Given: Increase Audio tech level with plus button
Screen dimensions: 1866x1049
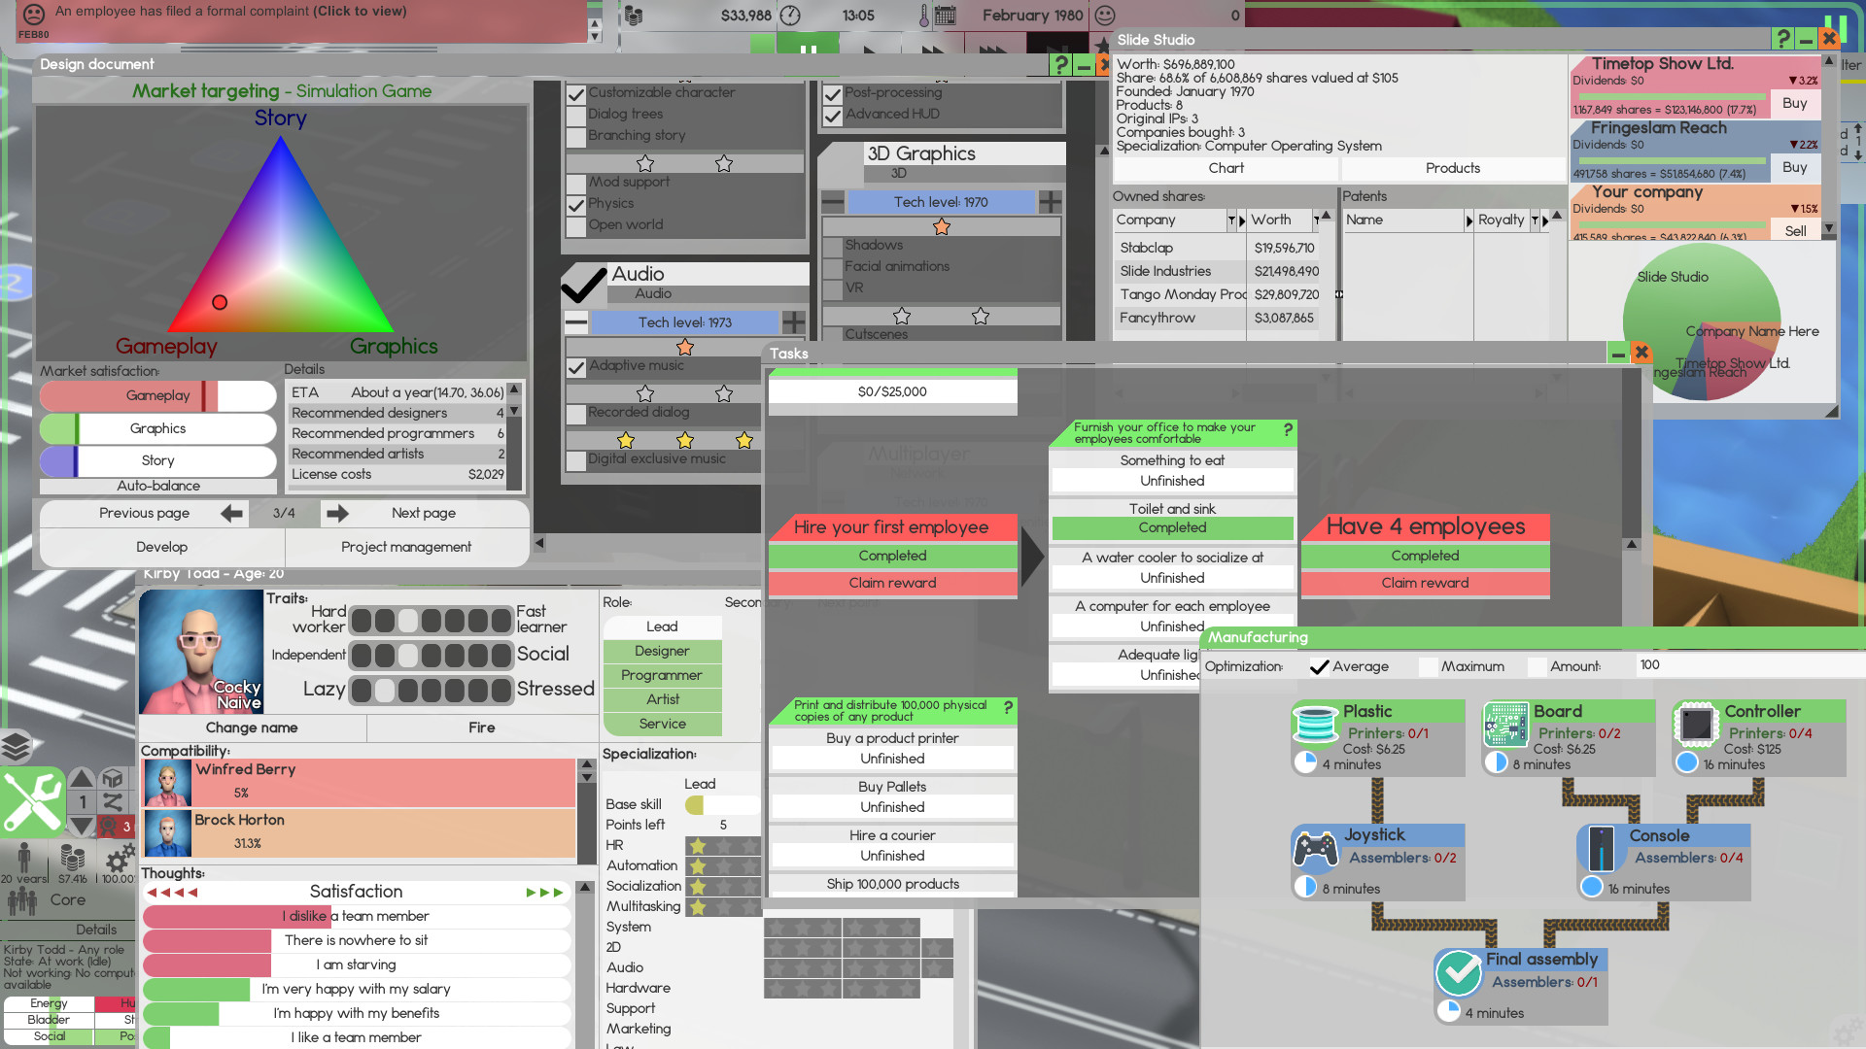Looking at the screenshot, I should coord(794,322).
